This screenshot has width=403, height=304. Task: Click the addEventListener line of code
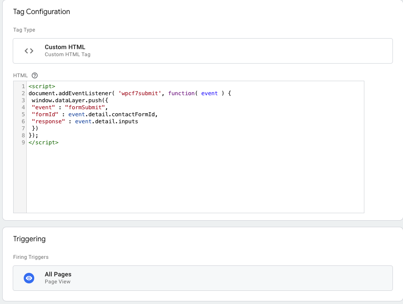coord(130,93)
